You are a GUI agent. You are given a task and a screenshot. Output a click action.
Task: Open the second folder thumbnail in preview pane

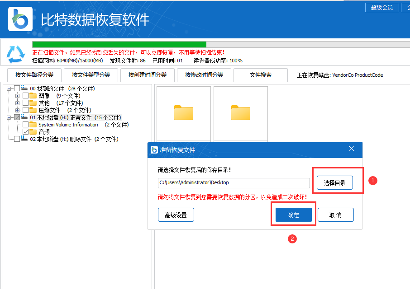(x=241, y=113)
